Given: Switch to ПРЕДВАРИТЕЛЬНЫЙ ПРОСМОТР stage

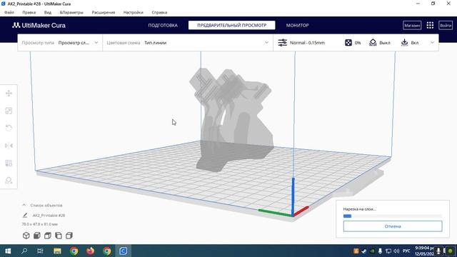Looking at the screenshot, I should coord(231,26).
